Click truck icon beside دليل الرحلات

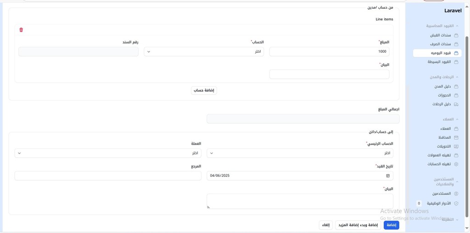click(456, 104)
